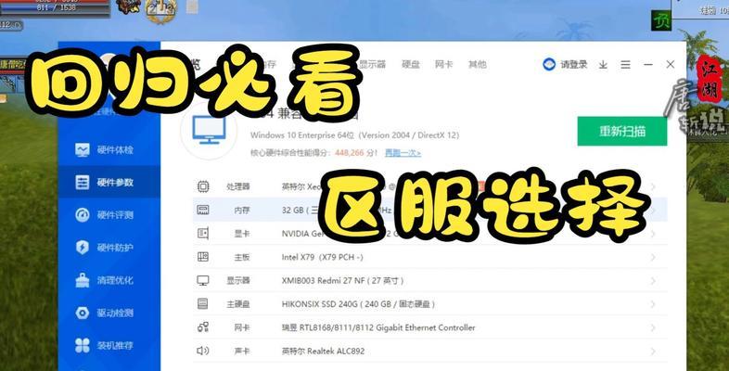
Task: Minimize the hardware info window
Action: [x=648, y=65]
